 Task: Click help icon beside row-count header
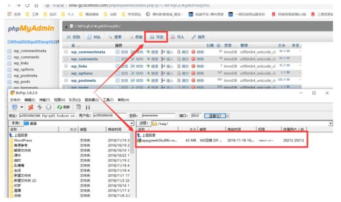(219, 45)
